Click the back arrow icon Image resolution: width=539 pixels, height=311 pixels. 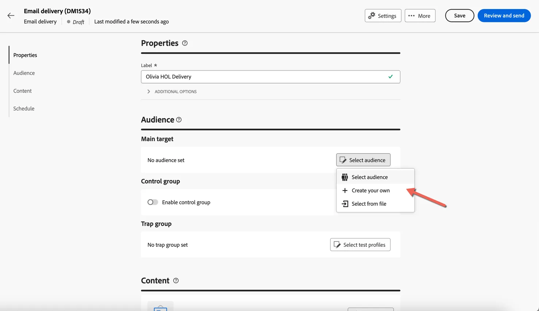pos(11,16)
